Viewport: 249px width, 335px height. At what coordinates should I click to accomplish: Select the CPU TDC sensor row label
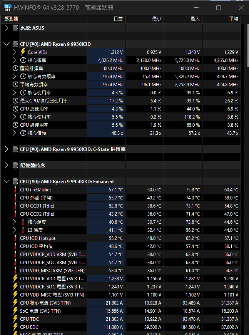coord(30,319)
